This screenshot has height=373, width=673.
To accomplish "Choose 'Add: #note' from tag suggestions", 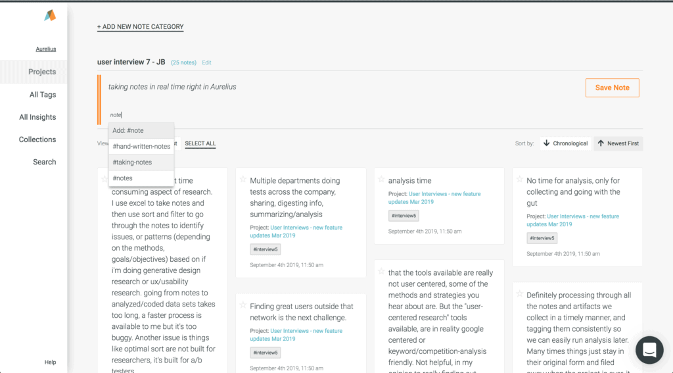I will [x=141, y=131].
